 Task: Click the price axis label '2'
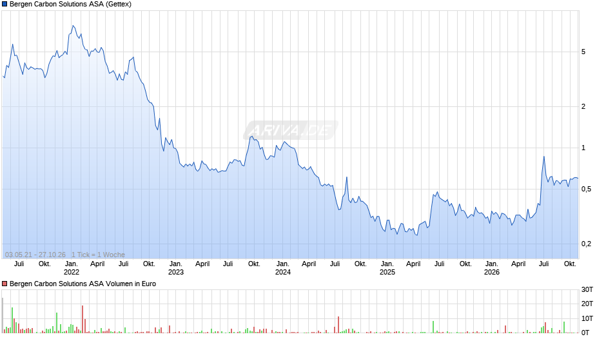click(583, 107)
